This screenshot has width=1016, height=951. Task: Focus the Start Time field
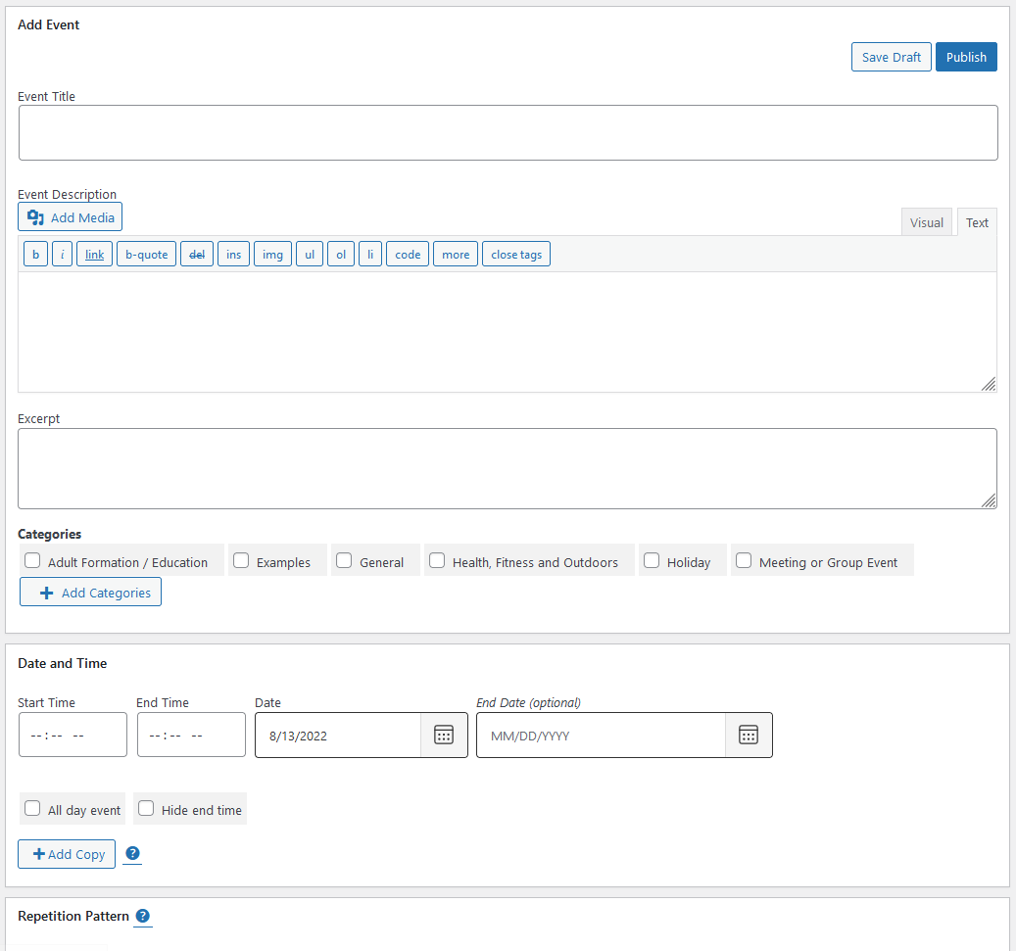click(x=73, y=735)
